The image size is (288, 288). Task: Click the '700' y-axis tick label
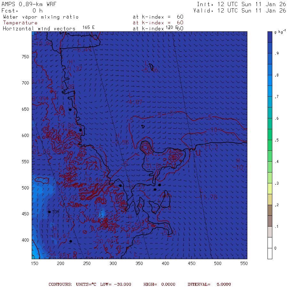[25, 83]
